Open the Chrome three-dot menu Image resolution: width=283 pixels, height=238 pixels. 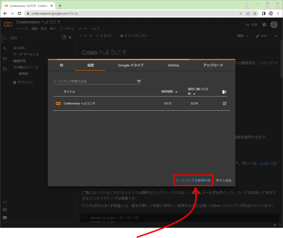[x=278, y=13]
